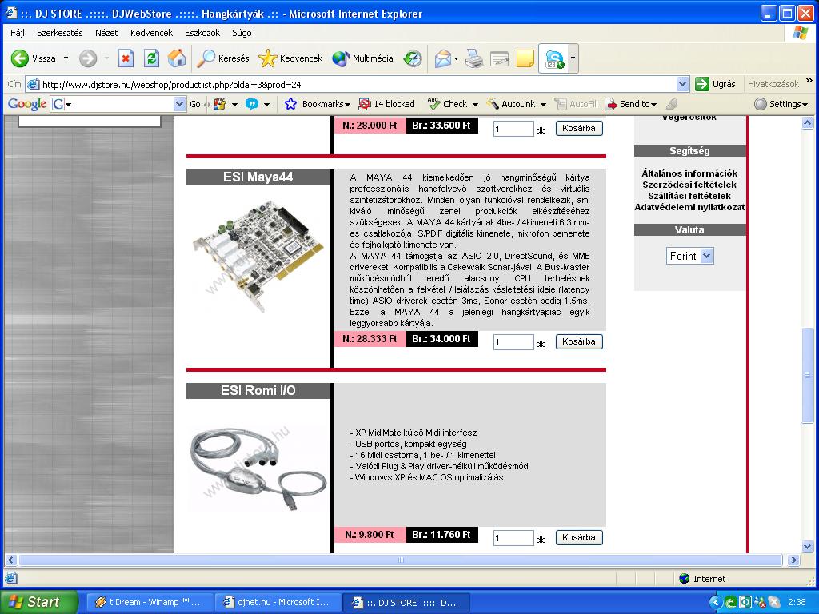Click the Skype toolbar icon
This screenshot has width=819, height=614.
coord(554,58)
